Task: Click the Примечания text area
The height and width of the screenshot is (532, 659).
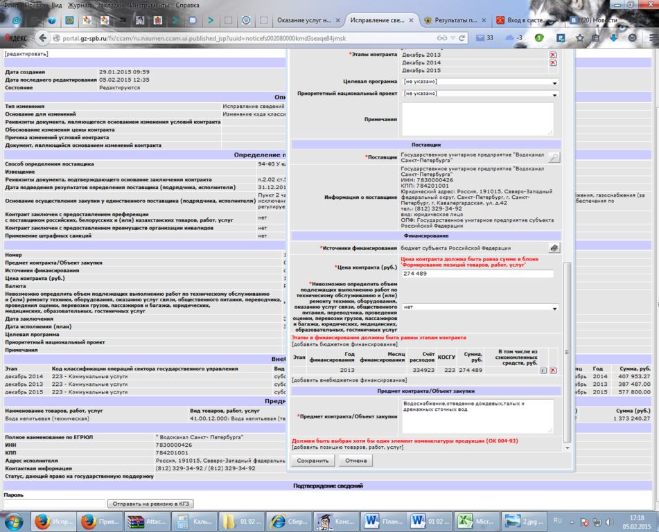Action: pos(477,119)
